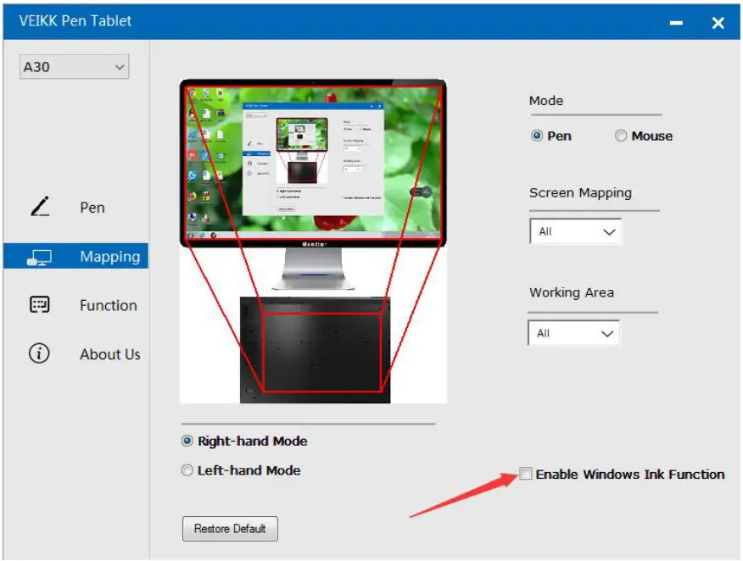Expand the Working Area dropdown
Viewport: 743px width, 561px height.
pyautogui.click(x=573, y=333)
